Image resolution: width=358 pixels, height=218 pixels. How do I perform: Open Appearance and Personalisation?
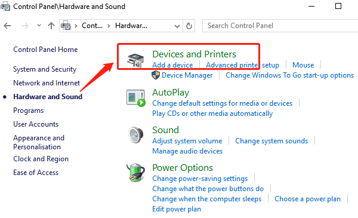(x=39, y=142)
